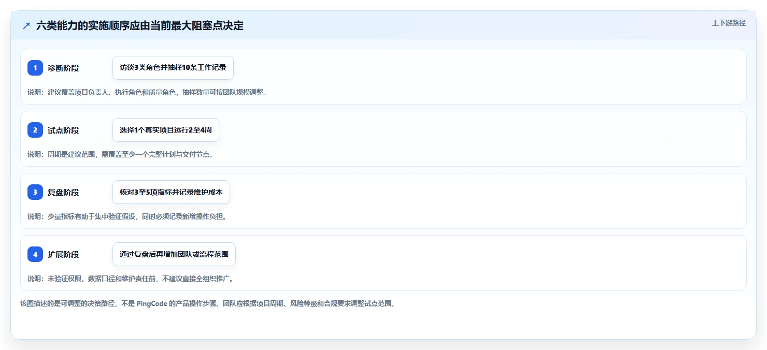
Task: Click the footer text mentioning PingCode
Action: coord(207,303)
